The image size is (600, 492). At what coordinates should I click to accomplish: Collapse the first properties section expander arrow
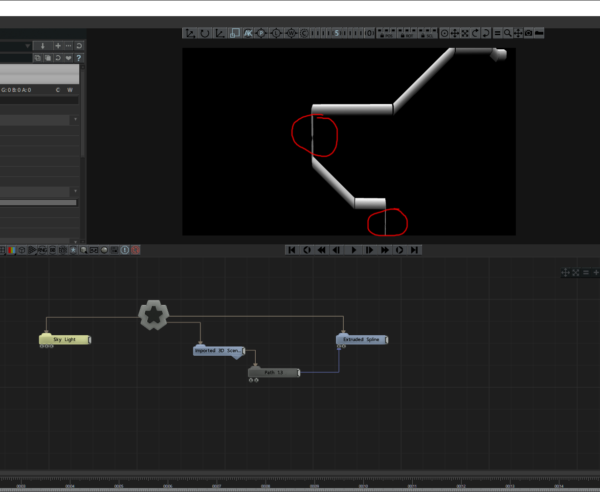click(75, 120)
